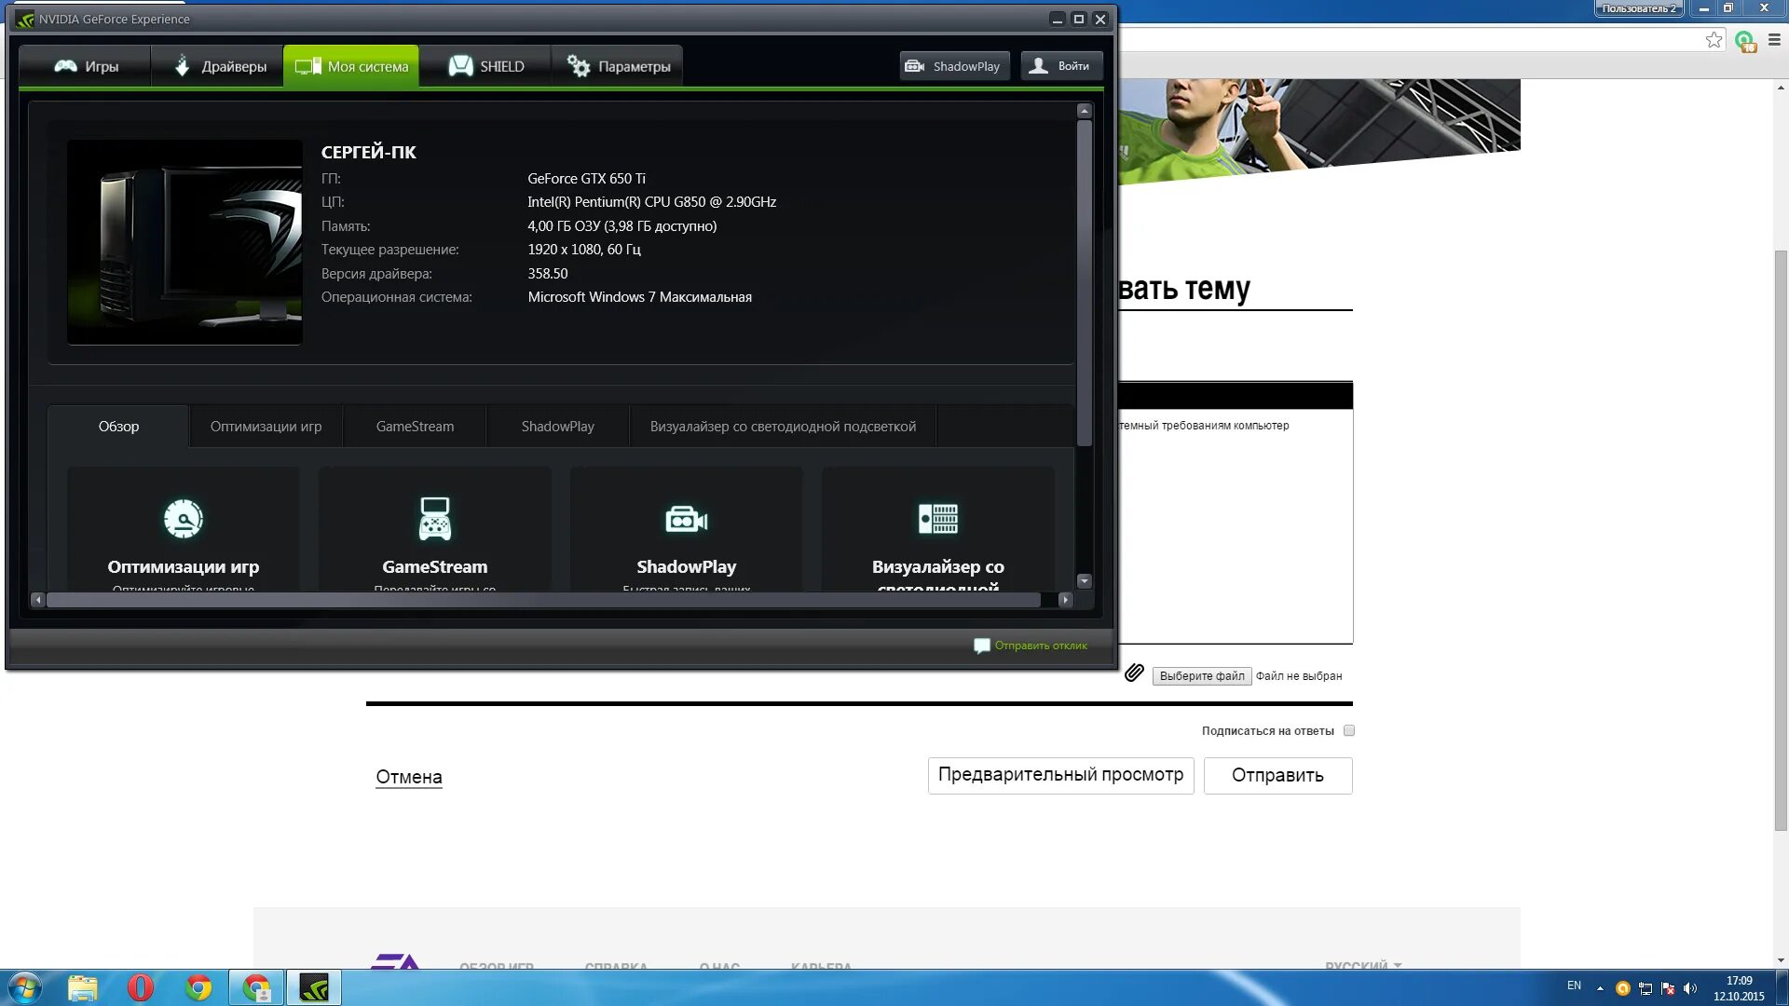Click the Предварительный просмотр button
Screen dimensions: 1789x1006
coord(1060,775)
